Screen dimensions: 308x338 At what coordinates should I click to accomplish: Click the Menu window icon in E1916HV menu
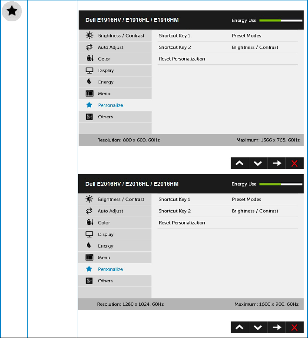(89, 94)
